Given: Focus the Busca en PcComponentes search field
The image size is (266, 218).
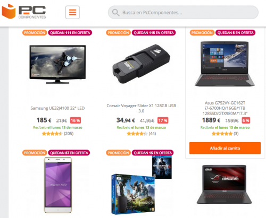Looking at the screenshot, I should 183,12.
